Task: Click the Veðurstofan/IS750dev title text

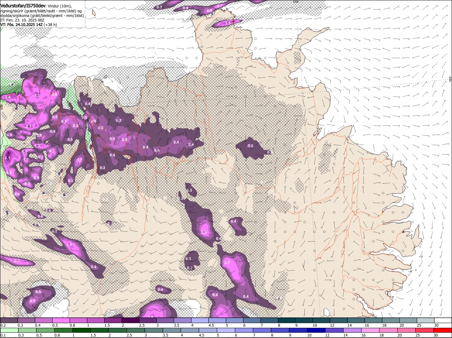Action: [x=23, y=6]
